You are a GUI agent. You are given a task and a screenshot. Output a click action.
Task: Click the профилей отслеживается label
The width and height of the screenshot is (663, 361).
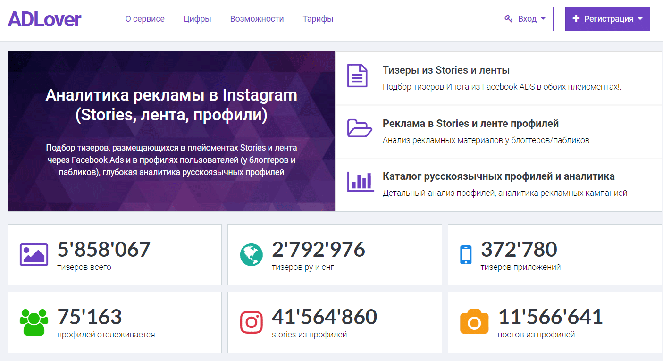coord(106,335)
